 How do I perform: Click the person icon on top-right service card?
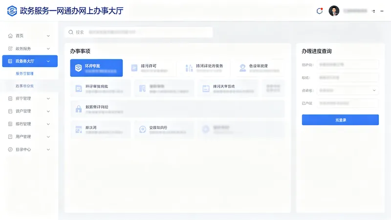242,68
